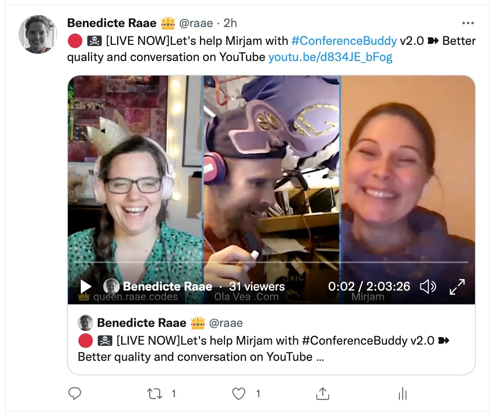
Task: Open the 2h timestamp link
Action: (x=230, y=23)
